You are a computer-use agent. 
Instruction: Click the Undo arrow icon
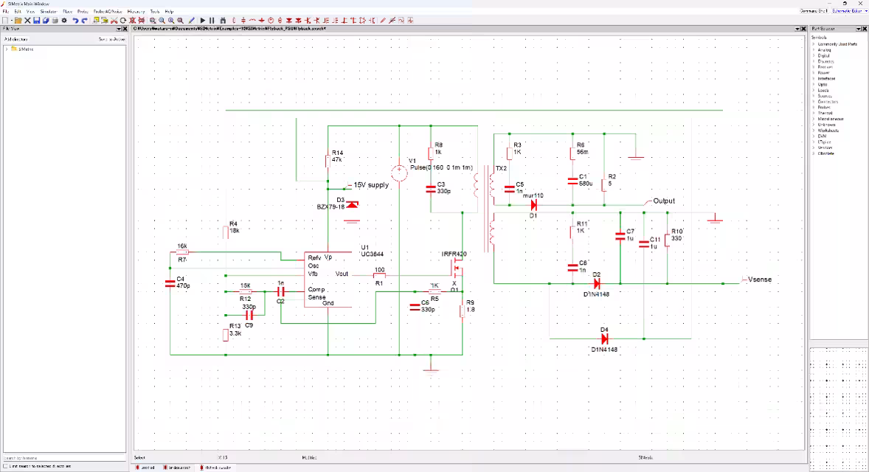click(x=75, y=21)
